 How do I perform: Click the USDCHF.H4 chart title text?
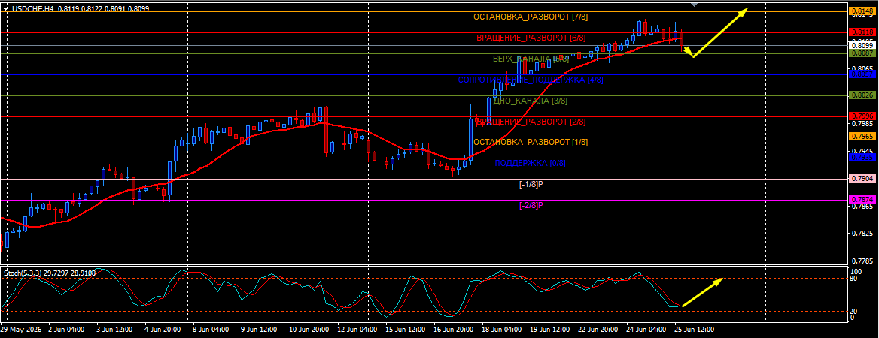[x=34, y=9]
